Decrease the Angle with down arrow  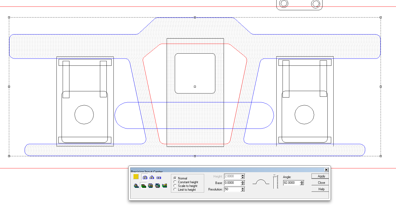coord(302,184)
